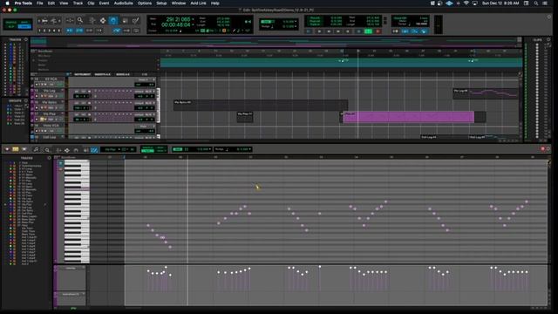Open the Avid Link menu
Image resolution: width=558 pixels, height=314 pixels.
pyautogui.click(x=198, y=3)
